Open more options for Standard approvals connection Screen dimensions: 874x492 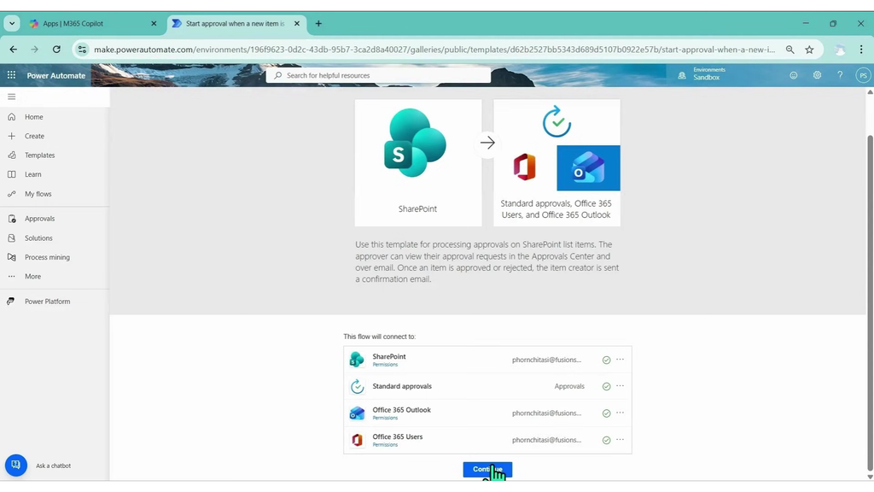(620, 386)
